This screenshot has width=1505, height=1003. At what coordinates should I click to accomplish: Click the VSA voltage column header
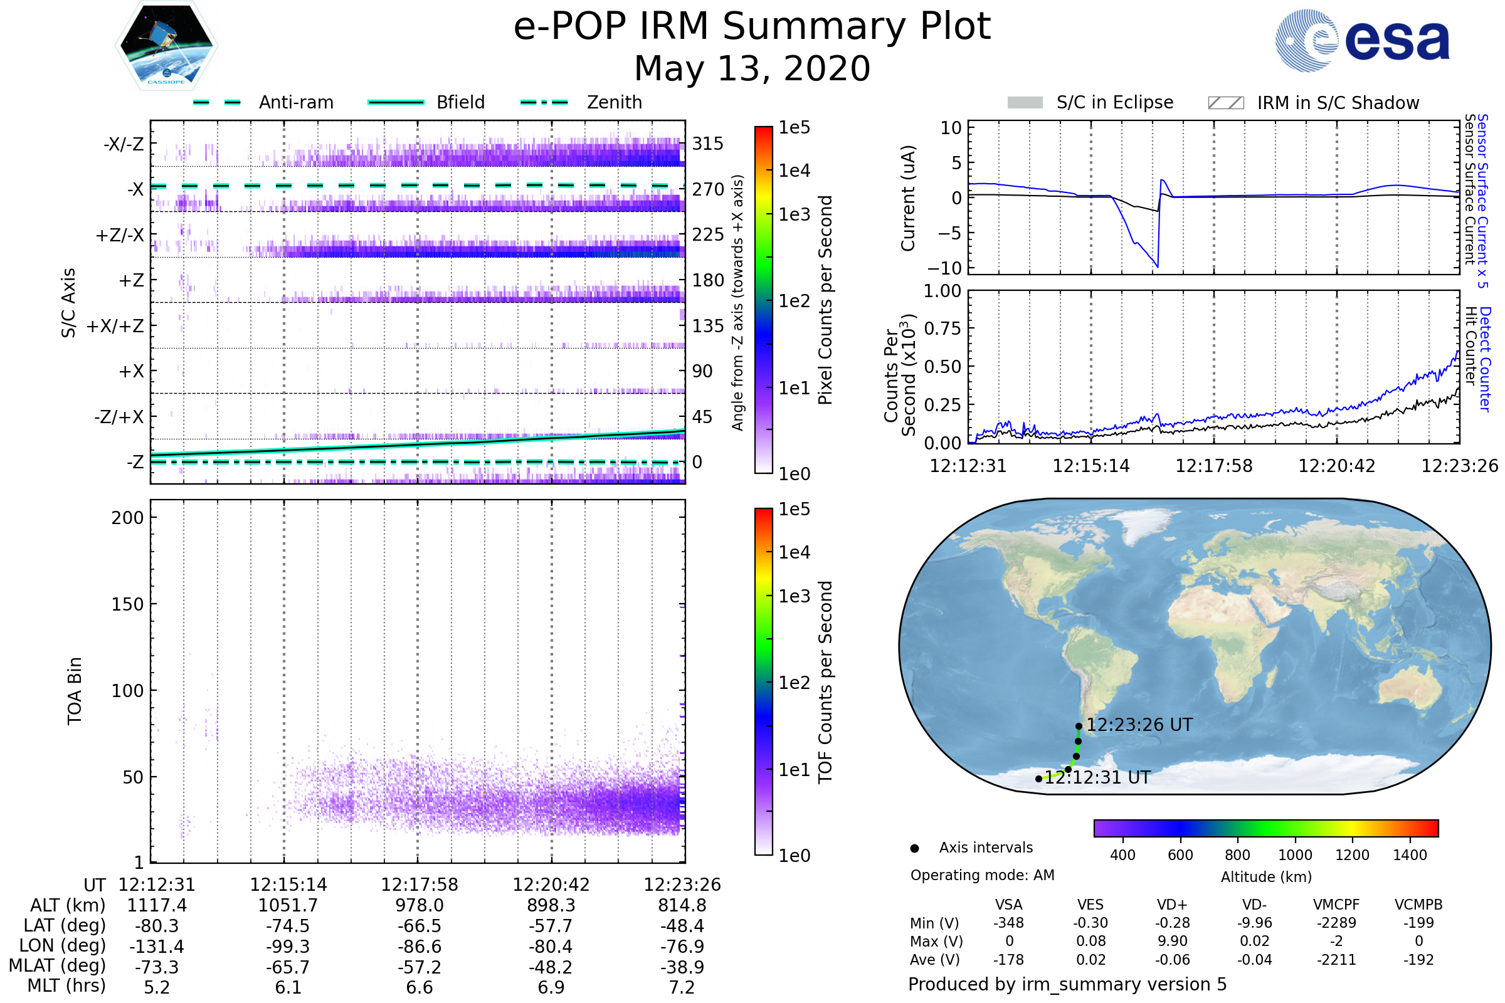(x=1008, y=905)
